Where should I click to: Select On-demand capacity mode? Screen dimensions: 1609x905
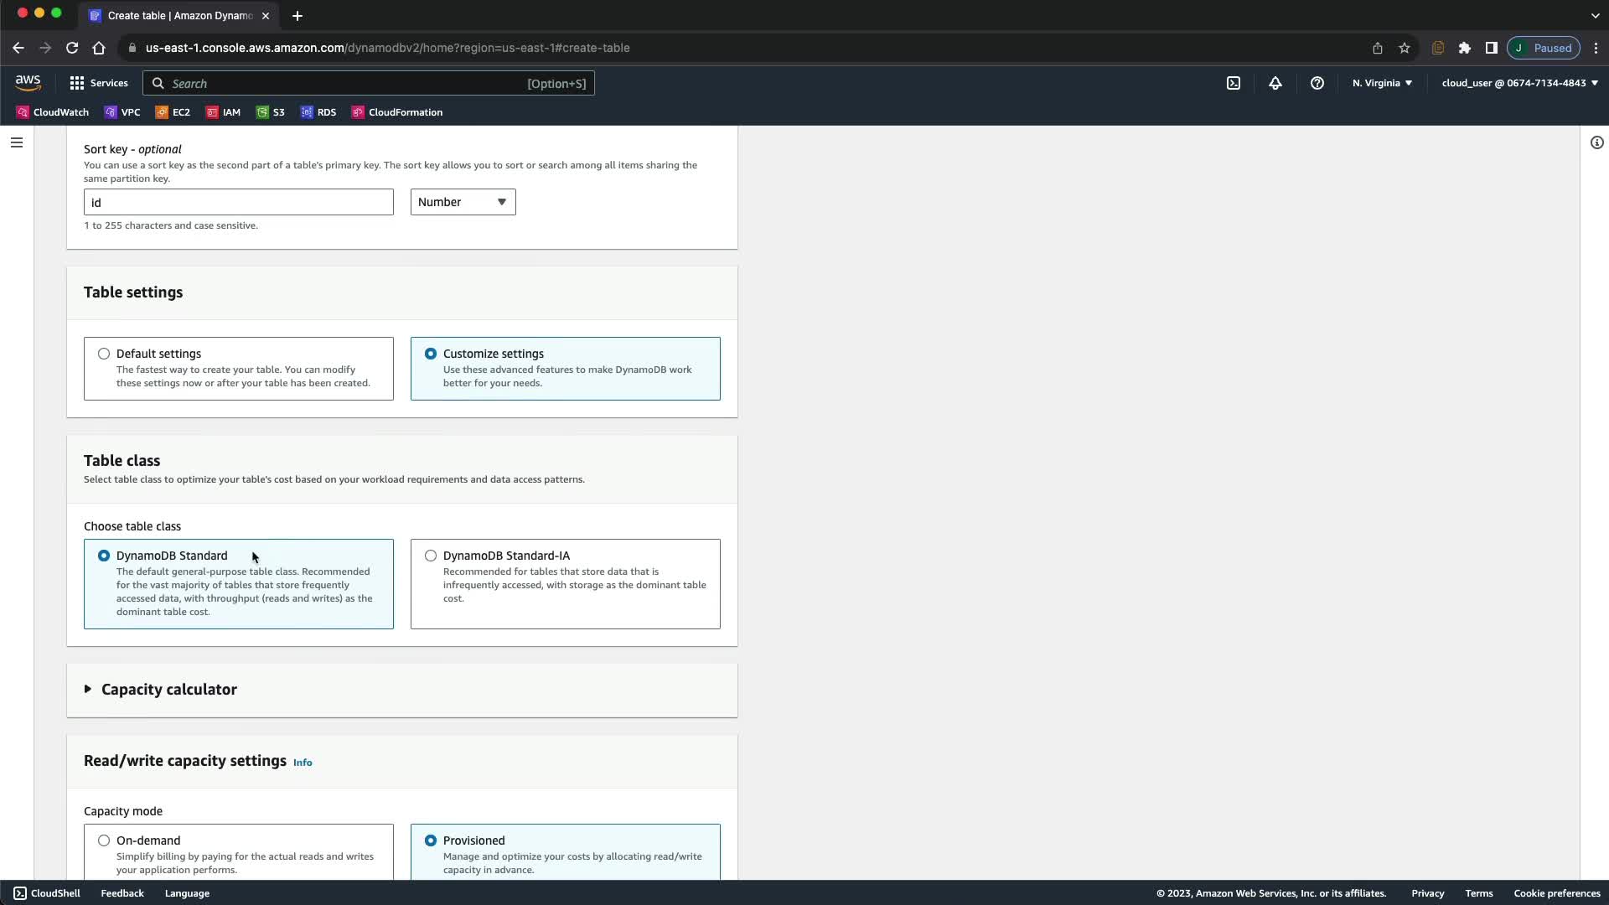click(104, 840)
